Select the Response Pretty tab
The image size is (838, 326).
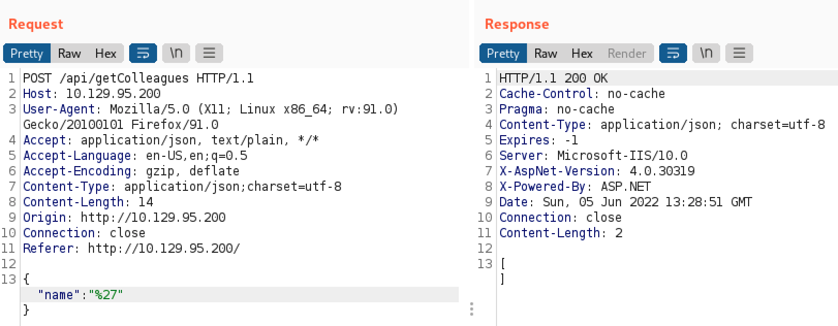[503, 53]
